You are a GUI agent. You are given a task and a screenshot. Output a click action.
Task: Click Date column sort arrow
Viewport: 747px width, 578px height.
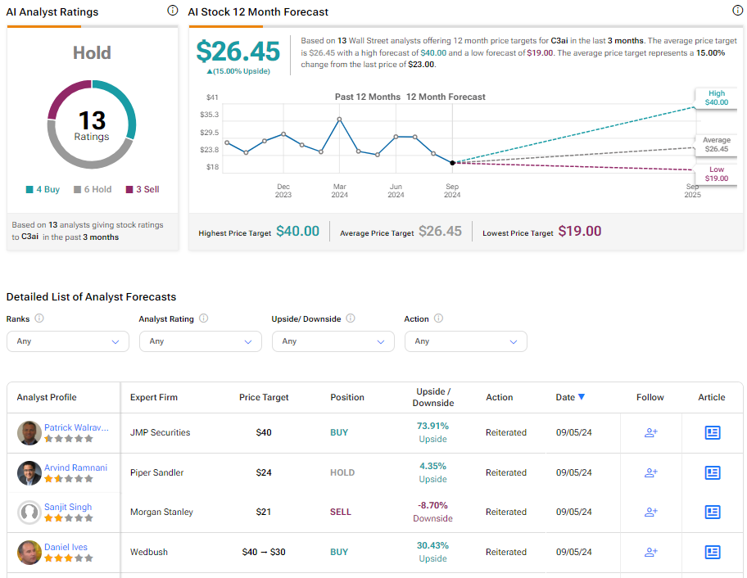pyautogui.click(x=582, y=396)
